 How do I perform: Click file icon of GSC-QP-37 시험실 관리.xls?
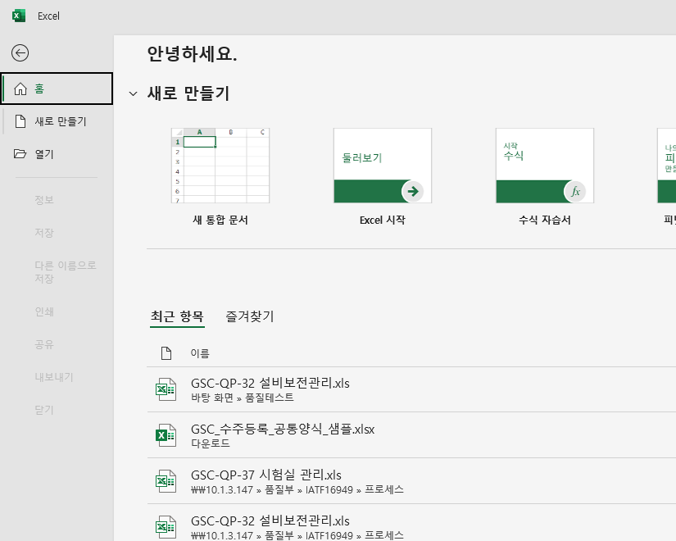166,481
